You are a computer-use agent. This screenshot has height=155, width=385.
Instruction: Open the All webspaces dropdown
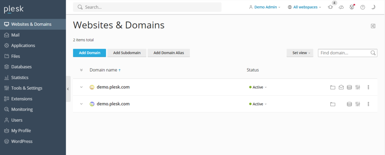(305, 7)
